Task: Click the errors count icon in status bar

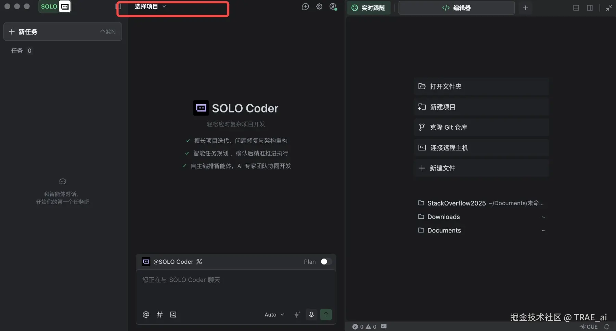Action: [355, 327]
